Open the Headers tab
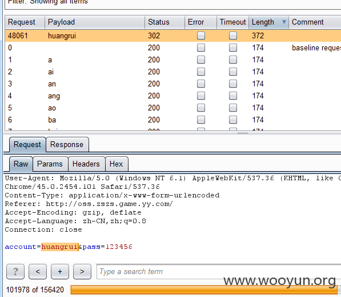 (86, 164)
